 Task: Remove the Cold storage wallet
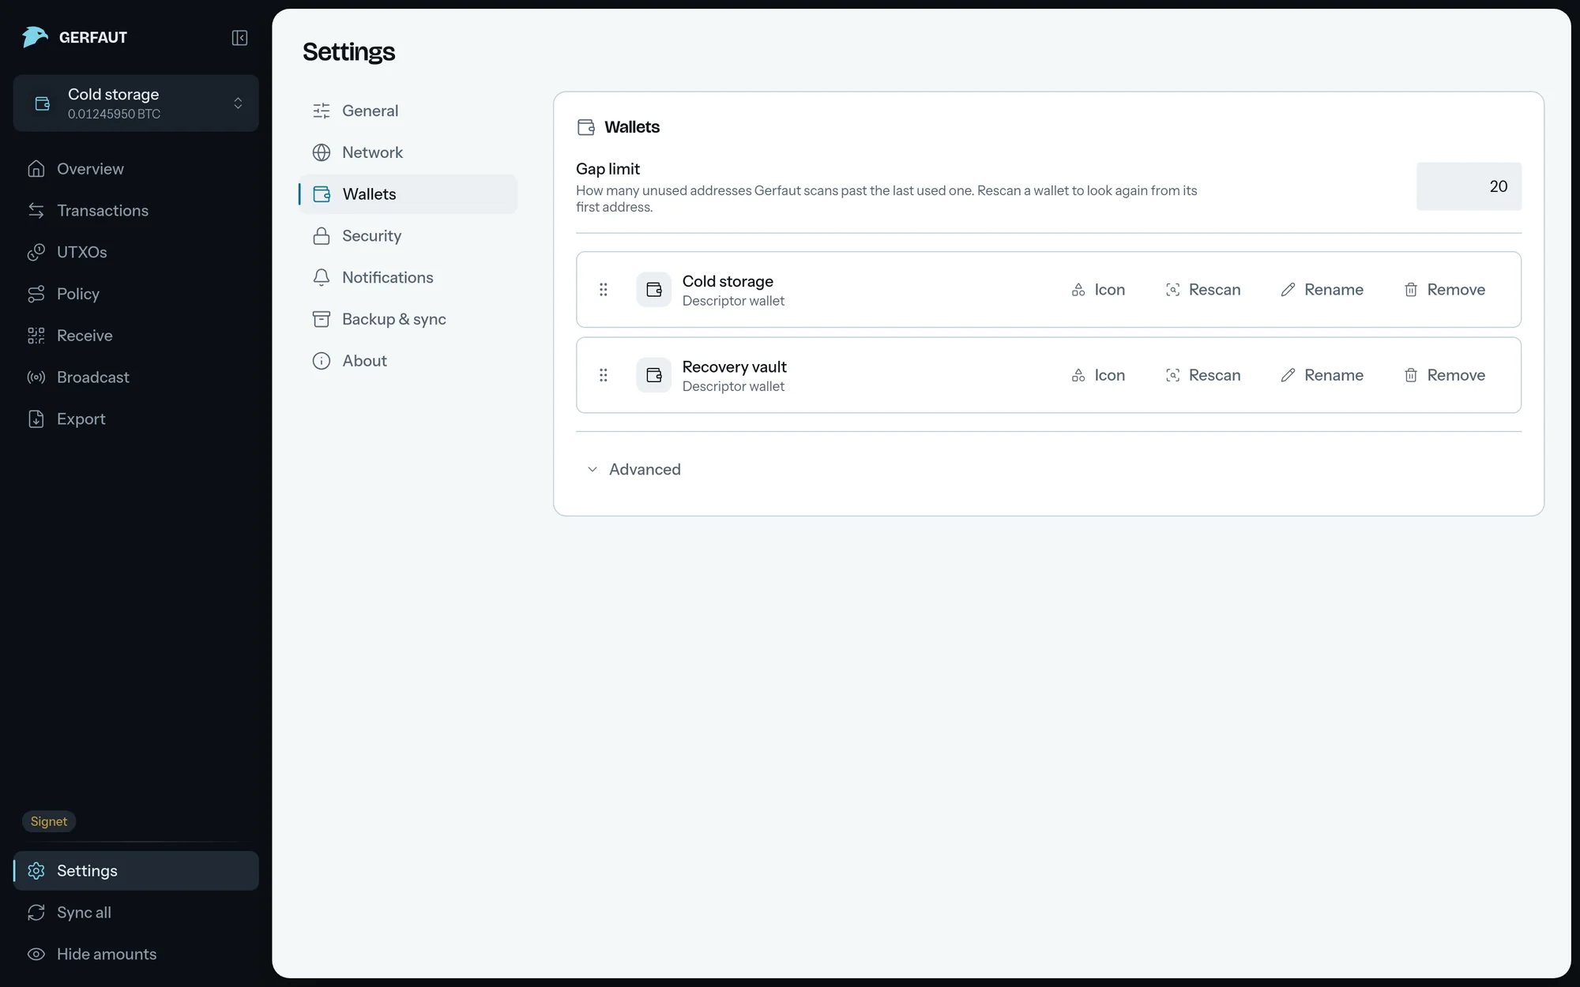(x=1445, y=290)
